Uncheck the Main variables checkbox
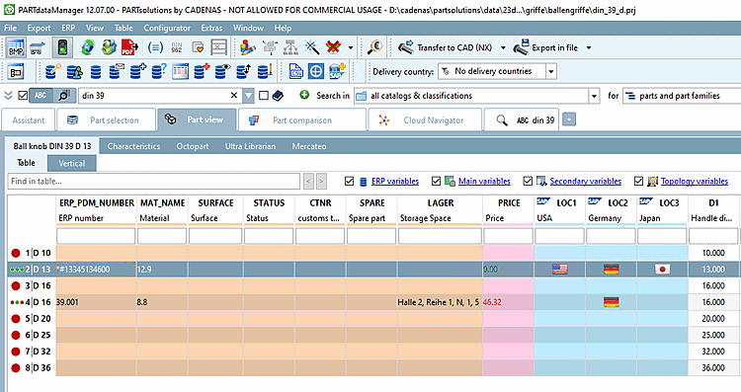The width and height of the screenshot is (741, 392). [x=436, y=181]
